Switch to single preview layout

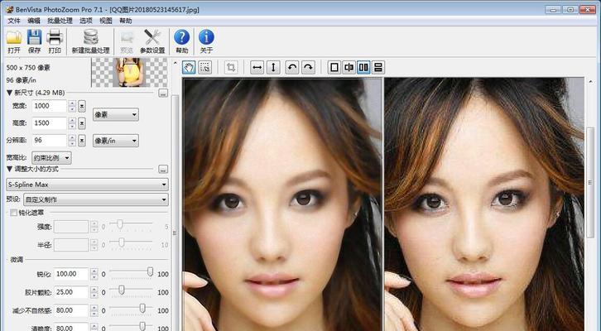[x=334, y=67]
